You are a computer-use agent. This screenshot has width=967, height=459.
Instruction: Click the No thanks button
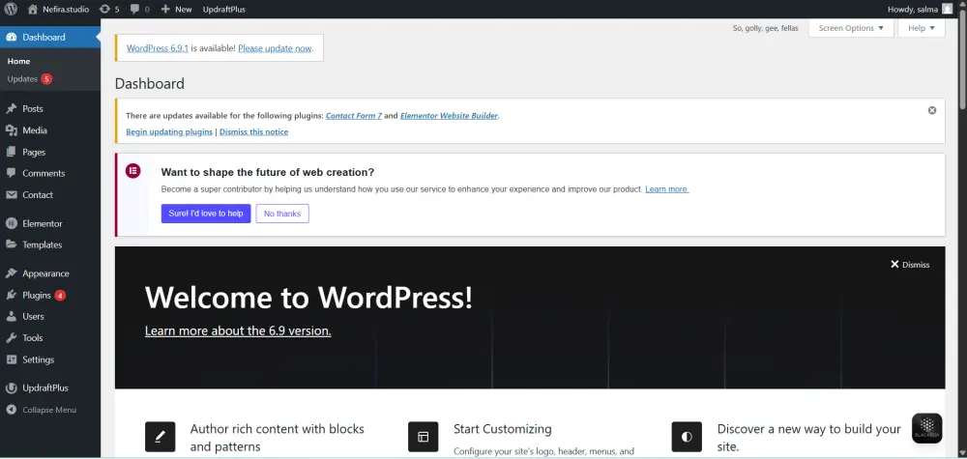[x=282, y=214]
